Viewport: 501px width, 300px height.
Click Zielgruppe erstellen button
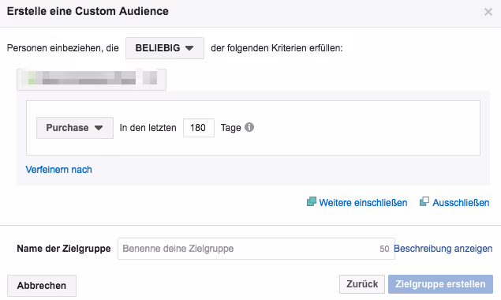click(x=440, y=284)
